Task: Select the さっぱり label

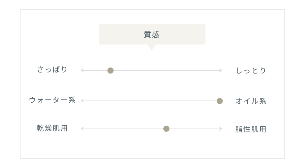Action: tap(52, 69)
